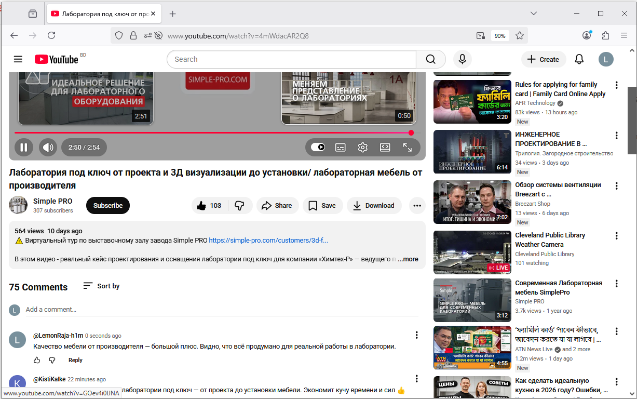Screen dimensions: 637x399
Task: Open the account avatar menu
Action: pos(606,59)
